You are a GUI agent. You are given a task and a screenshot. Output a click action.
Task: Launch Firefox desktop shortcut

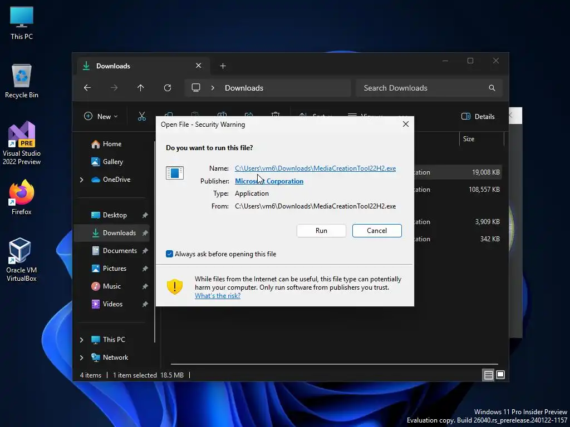[x=22, y=197]
